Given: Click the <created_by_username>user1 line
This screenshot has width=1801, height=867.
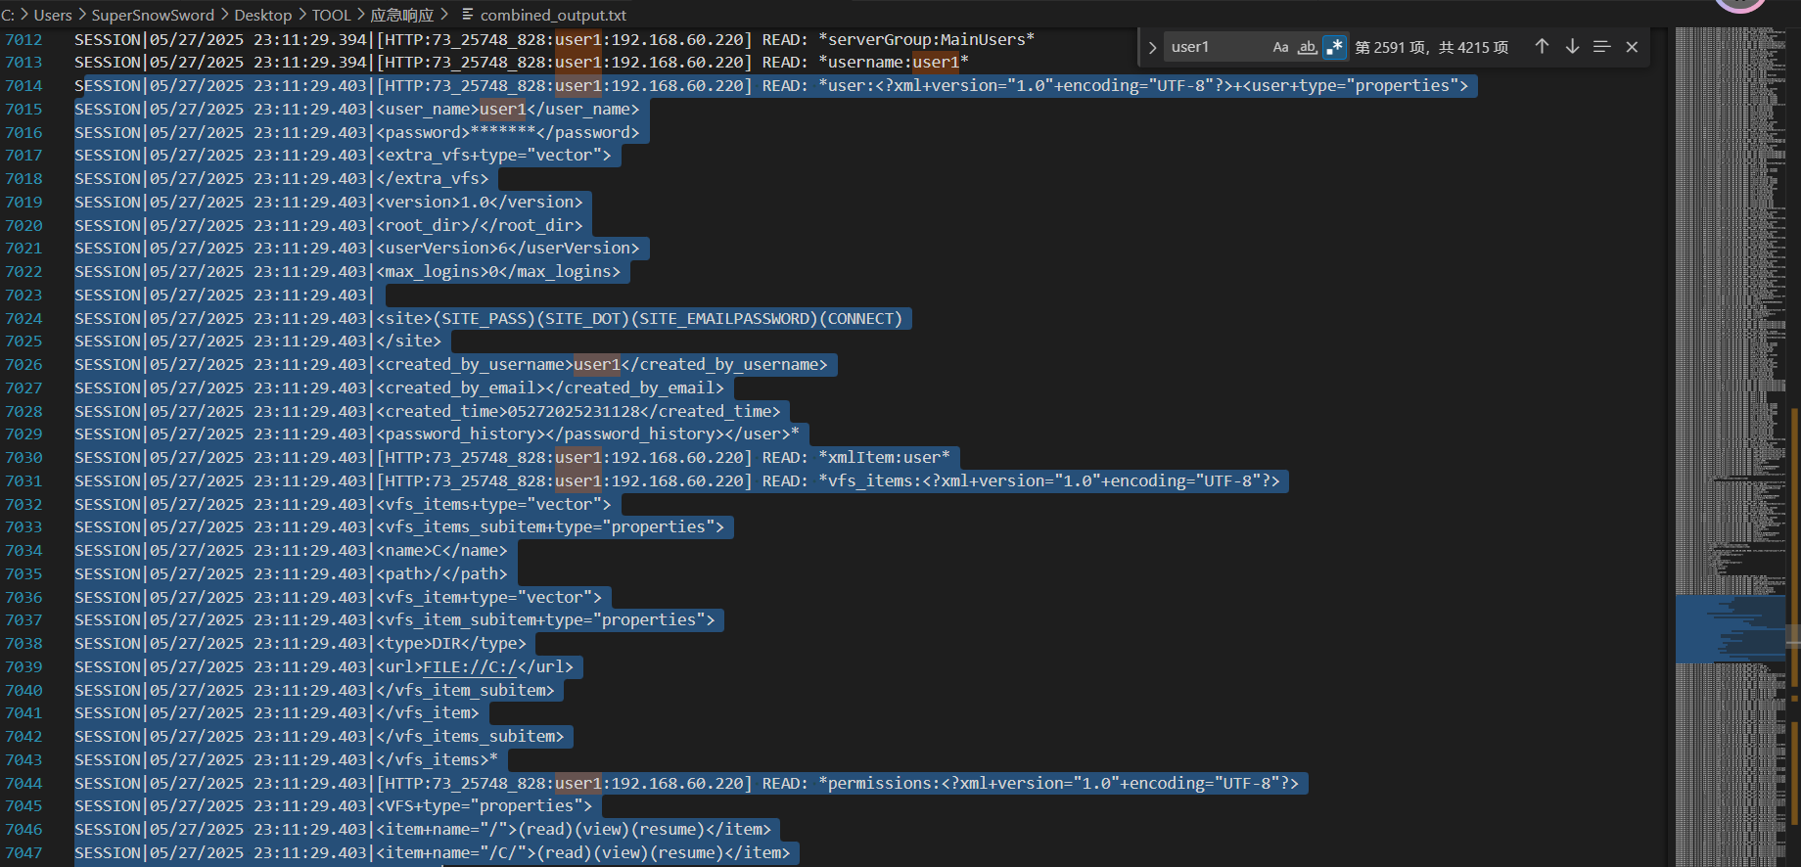Looking at the screenshot, I should (602, 365).
